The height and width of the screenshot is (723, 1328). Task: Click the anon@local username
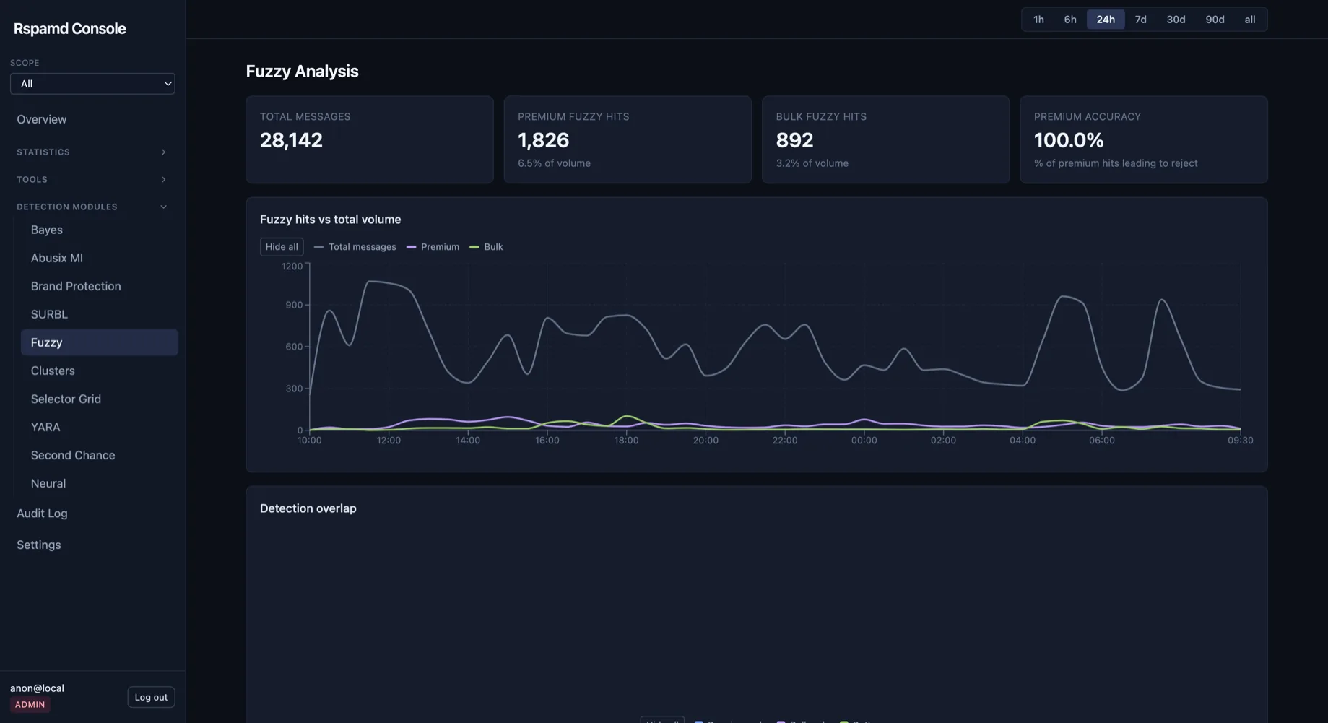[x=37, y=688]
